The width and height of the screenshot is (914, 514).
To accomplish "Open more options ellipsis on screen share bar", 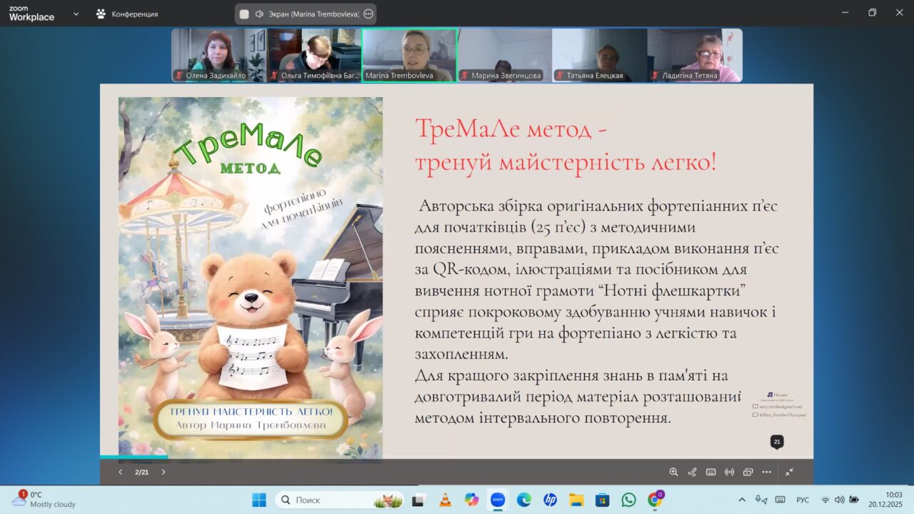I will [368, 14].
